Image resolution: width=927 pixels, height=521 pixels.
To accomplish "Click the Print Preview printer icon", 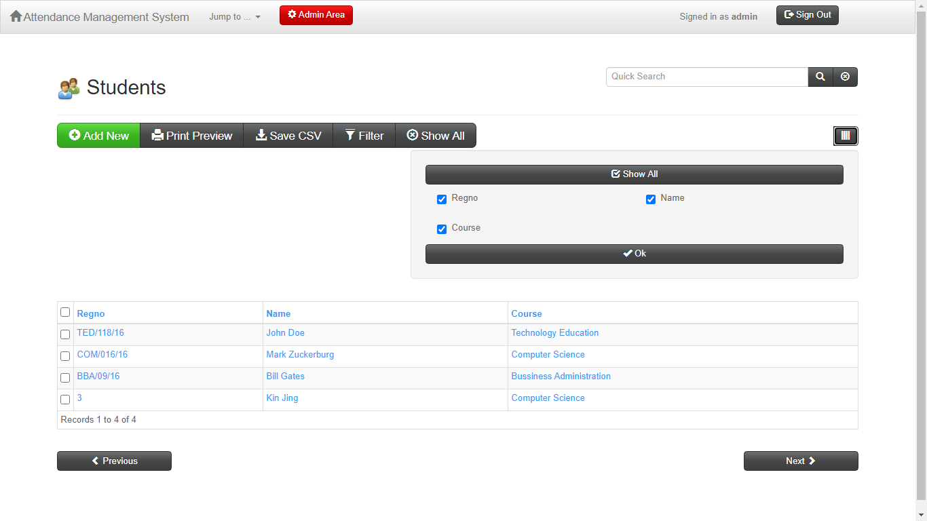I will coord(157,135).
